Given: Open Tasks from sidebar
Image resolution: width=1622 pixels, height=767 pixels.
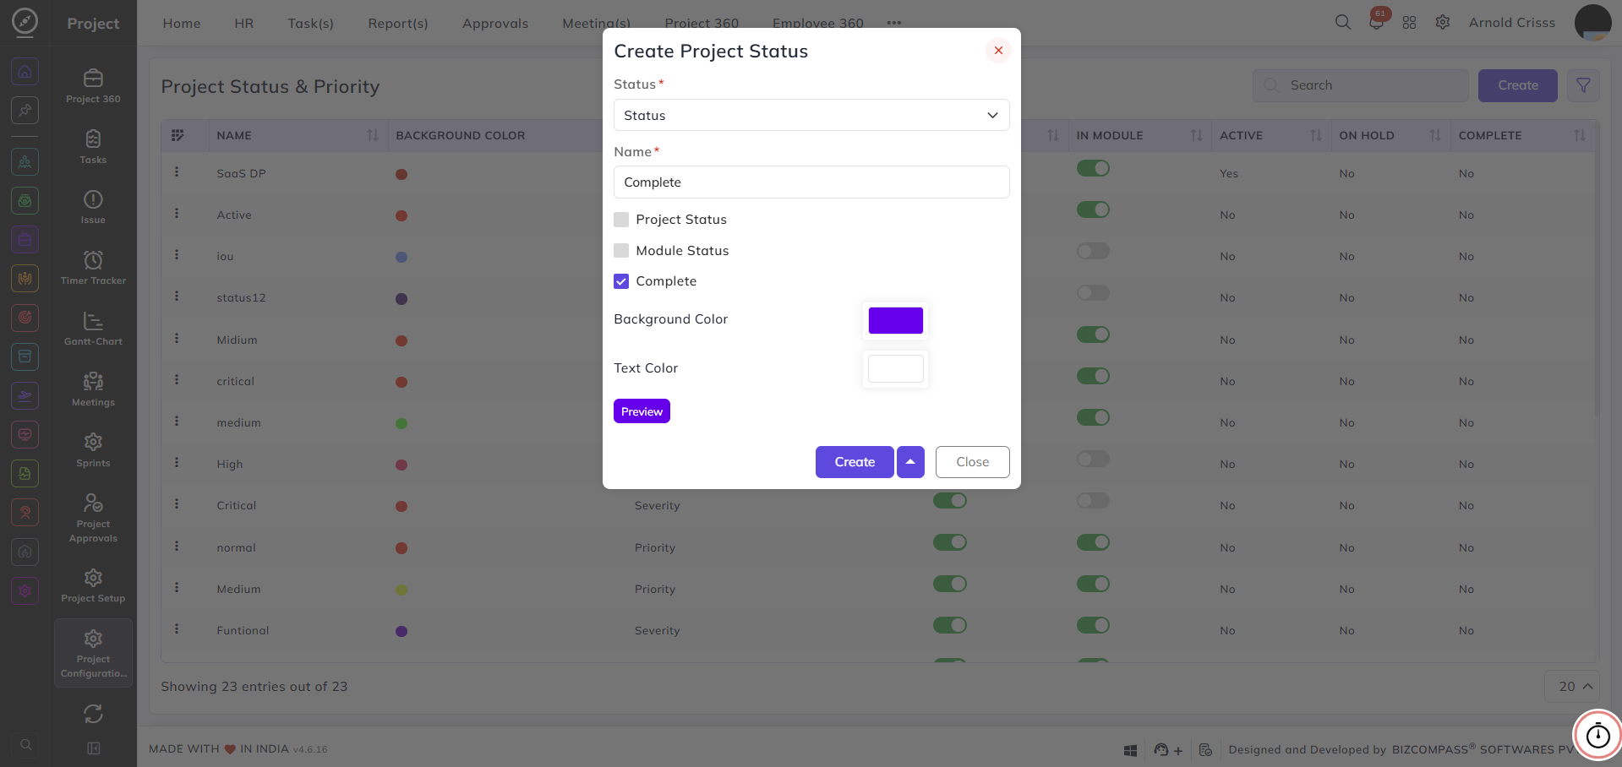Looking at the screenshot, I should tap(93, 147).
